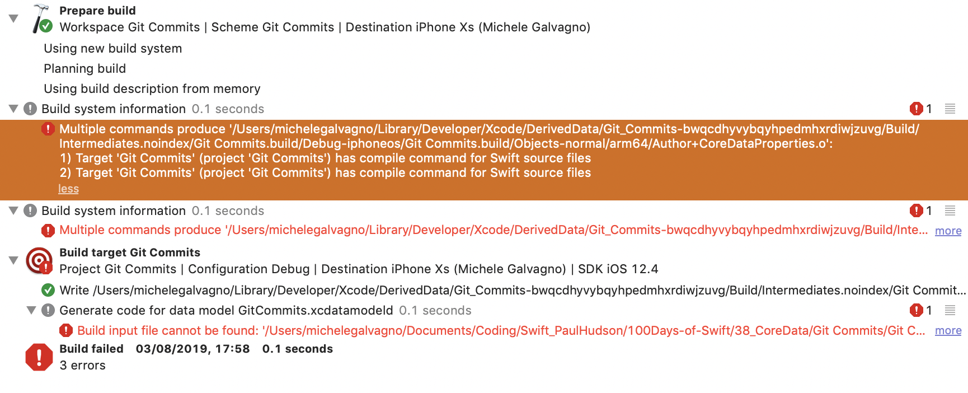Click 'less' to collapse error details
The width and height of the screenshot is (968, 393).
[x=68, y=189]
